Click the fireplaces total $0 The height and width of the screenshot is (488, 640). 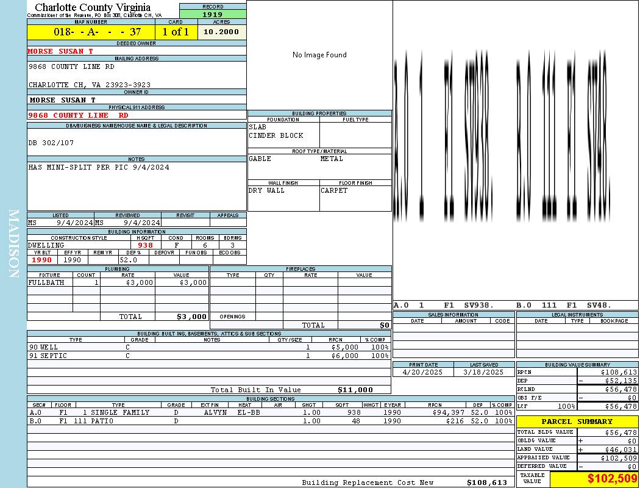[385, 325]
